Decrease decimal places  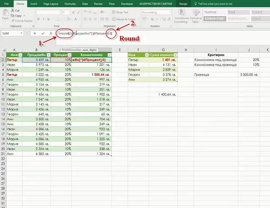169,19
